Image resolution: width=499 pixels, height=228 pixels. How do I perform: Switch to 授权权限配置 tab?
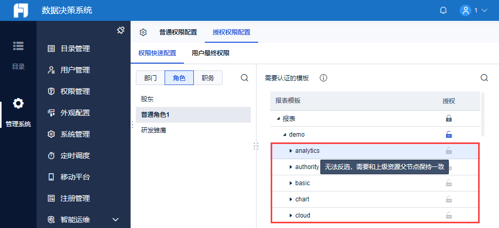(231, 32)
